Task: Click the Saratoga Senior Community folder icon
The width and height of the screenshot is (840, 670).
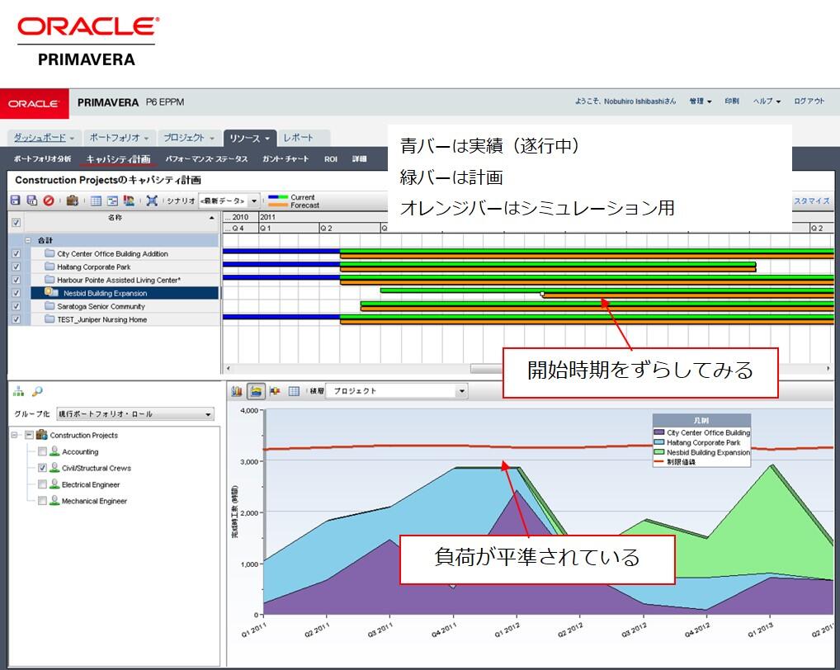Action: point(50,306)
